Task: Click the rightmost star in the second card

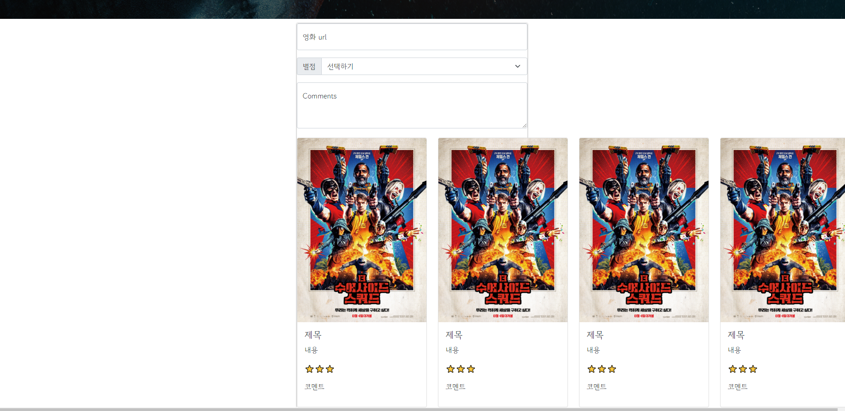Action: pyautogui.click(x=471, y=369)
